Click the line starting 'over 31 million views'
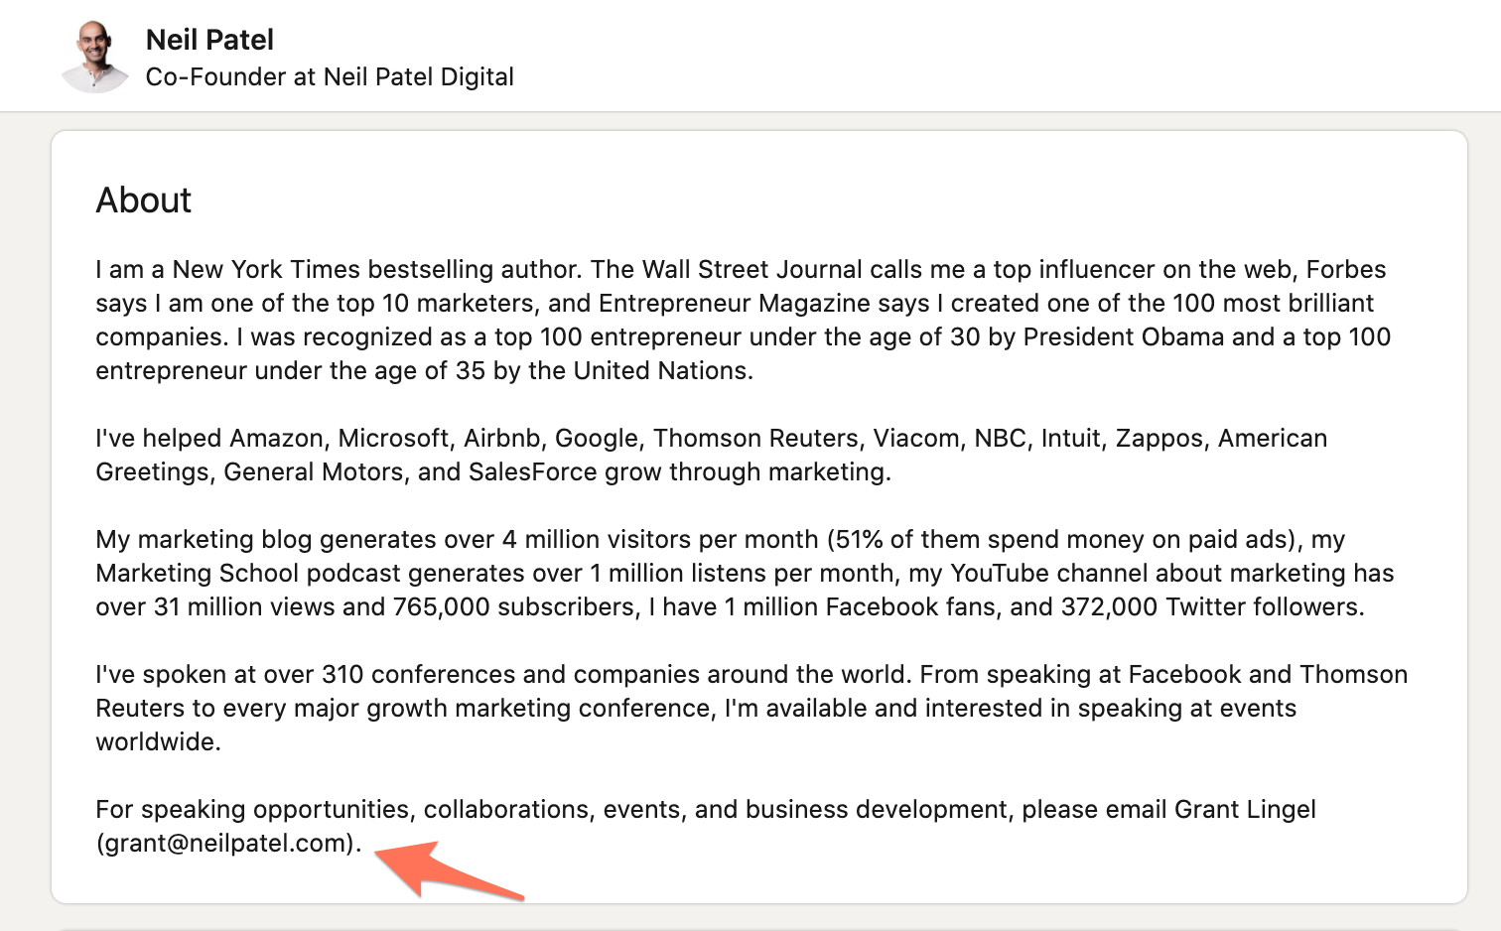Viewport: 1501px width, 931px height. [730, 606]
